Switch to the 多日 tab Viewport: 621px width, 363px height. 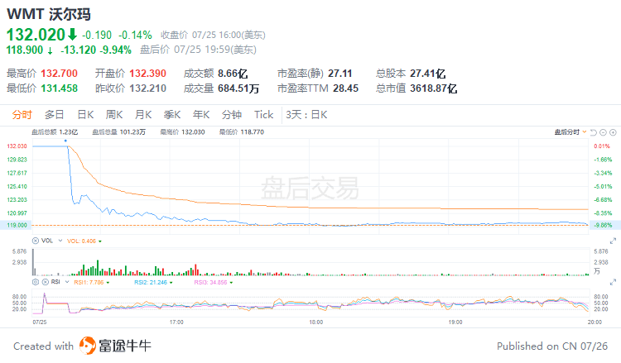point(55,115)
